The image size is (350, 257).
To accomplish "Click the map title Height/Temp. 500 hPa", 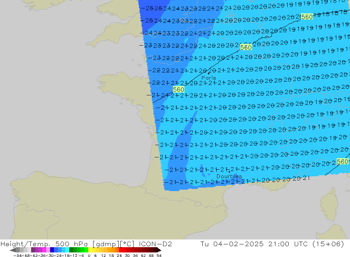I will 44,244.
